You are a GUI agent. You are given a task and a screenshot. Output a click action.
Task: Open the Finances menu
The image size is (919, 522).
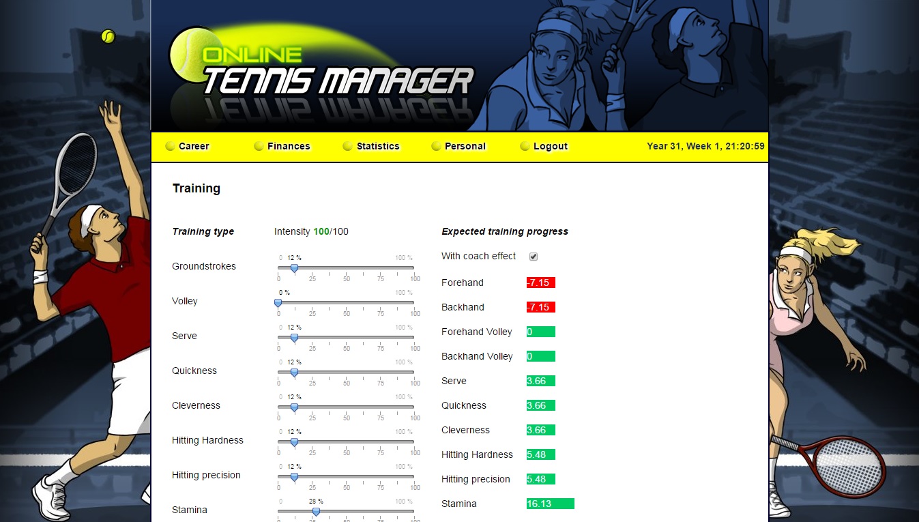(289, 146)
